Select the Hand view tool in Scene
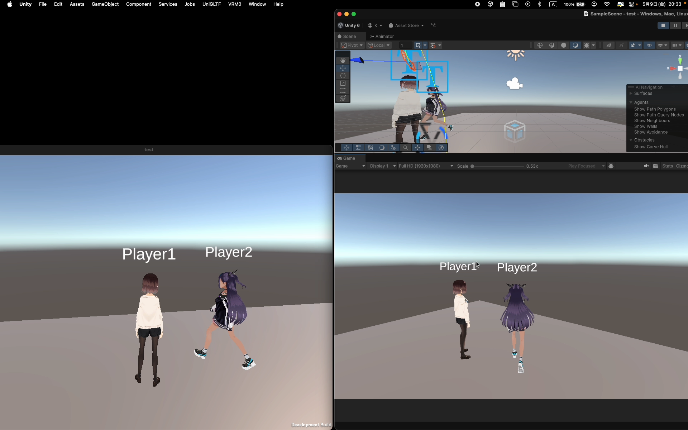 coord(343,61)
